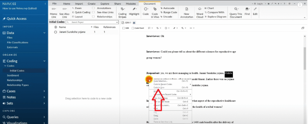Expand the Data section in the sidebar
The width and height of the screenshot is (308, 124).
coord(45,33)
